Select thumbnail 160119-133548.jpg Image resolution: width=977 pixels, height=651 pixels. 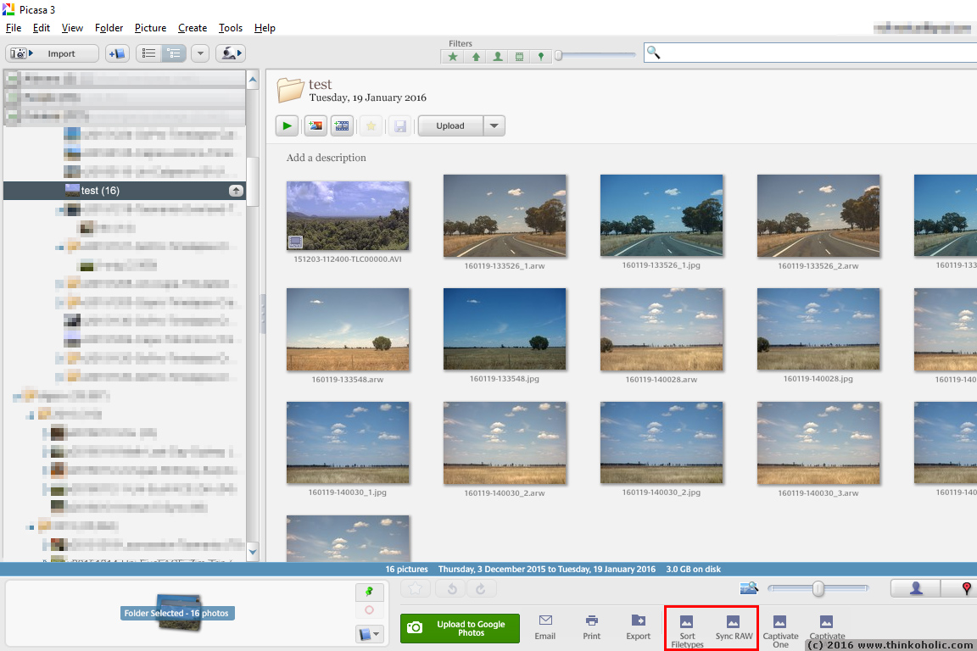505,329
